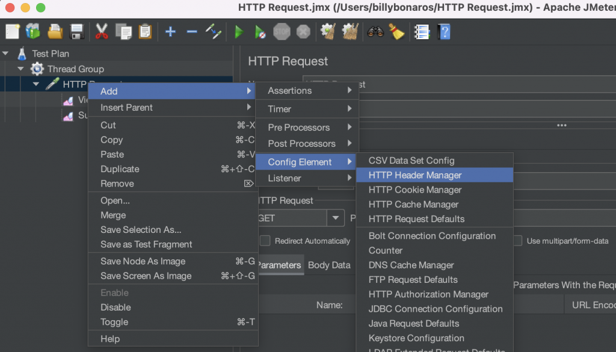616x352 pixels.
Task: Choose CSV Data Set Config option
Action: tap(411, 161)
